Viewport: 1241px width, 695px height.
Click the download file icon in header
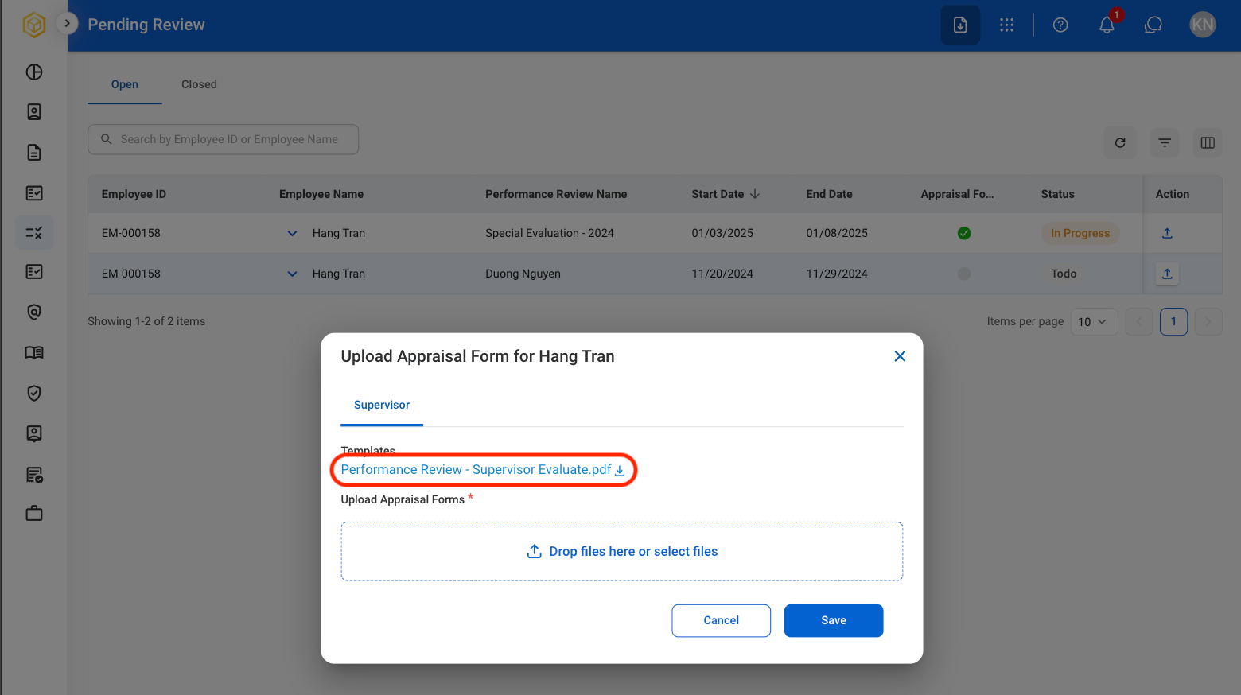coord(960,25)
